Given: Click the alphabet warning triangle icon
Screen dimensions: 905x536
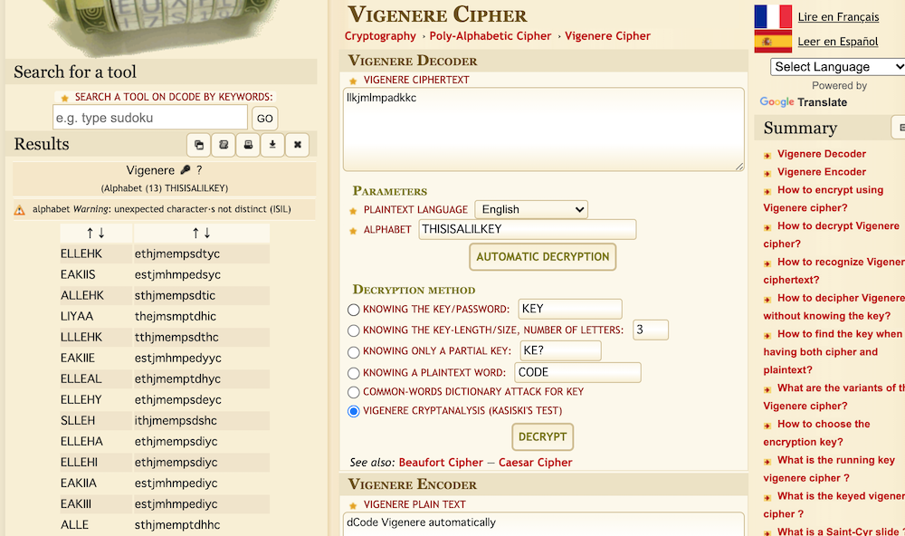Looking at the screenshot, I should [20, 210].
